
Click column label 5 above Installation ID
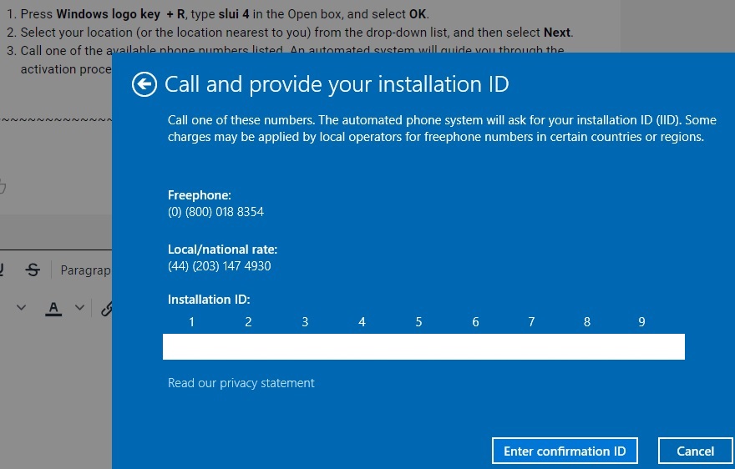(418, 322)
